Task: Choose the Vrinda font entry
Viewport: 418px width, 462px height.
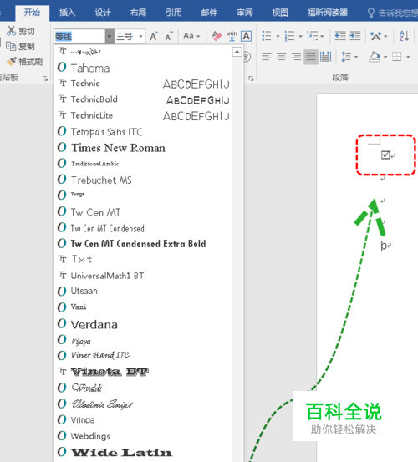Action: (x=143, y=419)
